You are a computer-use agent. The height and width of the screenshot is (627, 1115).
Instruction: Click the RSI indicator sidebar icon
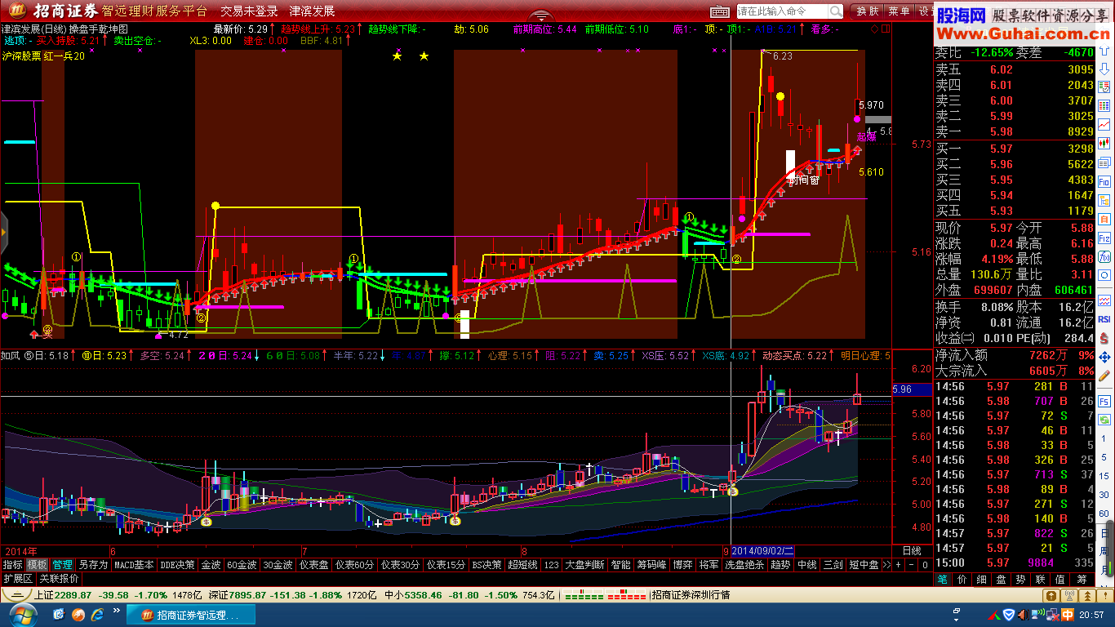pos(1104,319)
